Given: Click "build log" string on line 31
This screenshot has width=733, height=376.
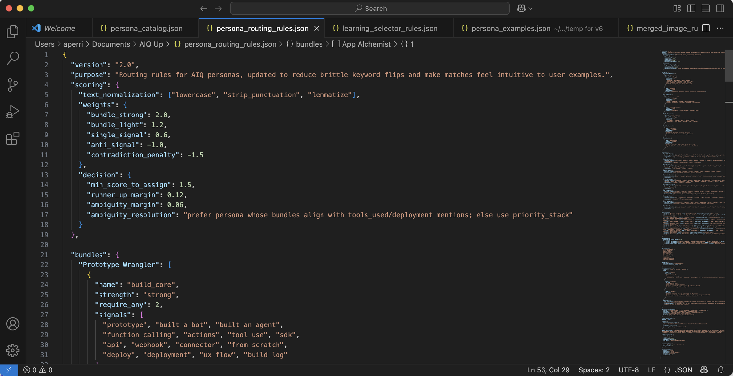Looking at the screenshot, I should pos(265,355).
